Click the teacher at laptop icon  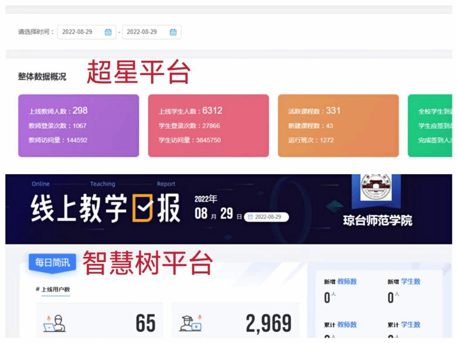click(54, 323)
